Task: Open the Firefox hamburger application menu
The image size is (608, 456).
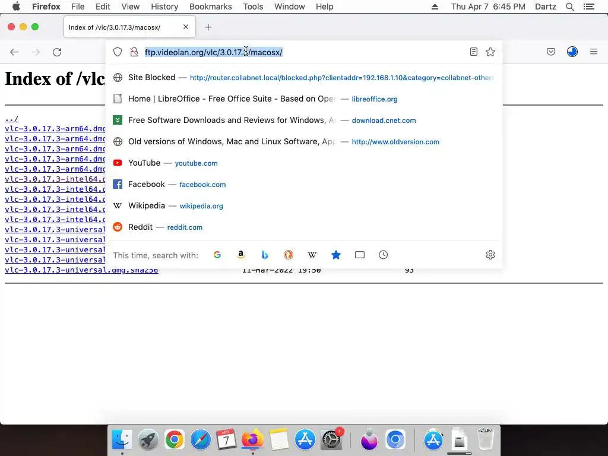Action: 594,52
